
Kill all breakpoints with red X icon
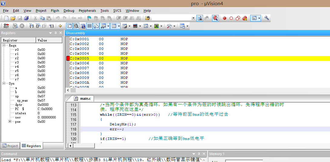pos(245,18)
